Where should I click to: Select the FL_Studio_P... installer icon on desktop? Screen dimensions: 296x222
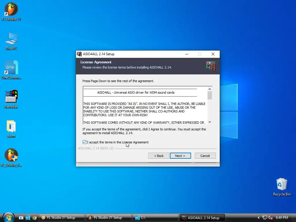click(x=11, y=158)
